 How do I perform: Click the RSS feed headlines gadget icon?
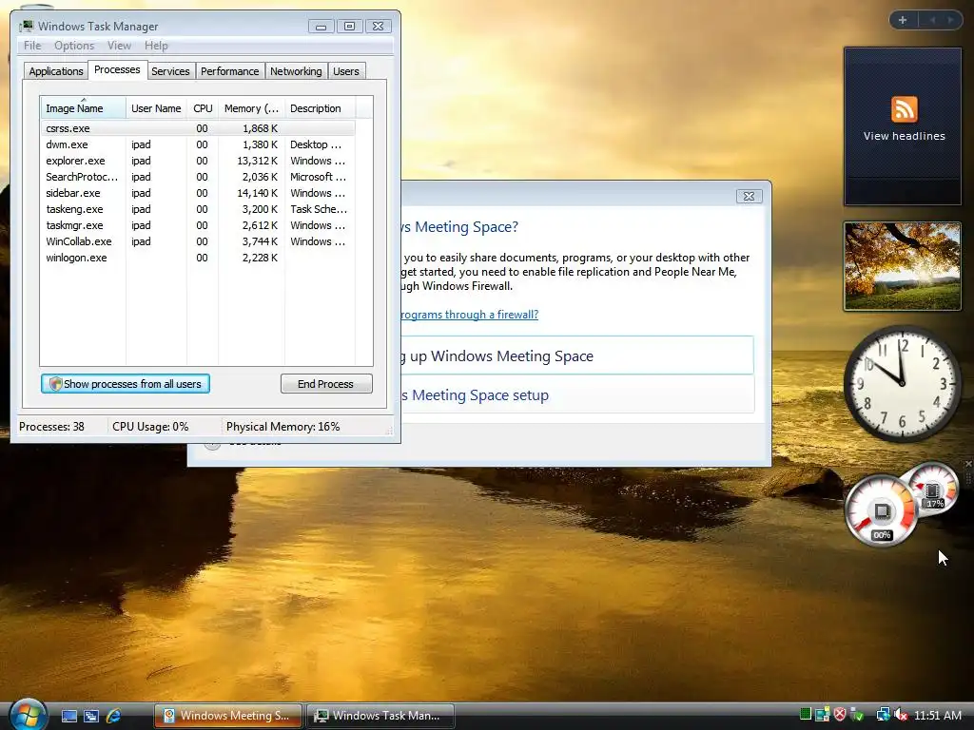pos(904,109)
